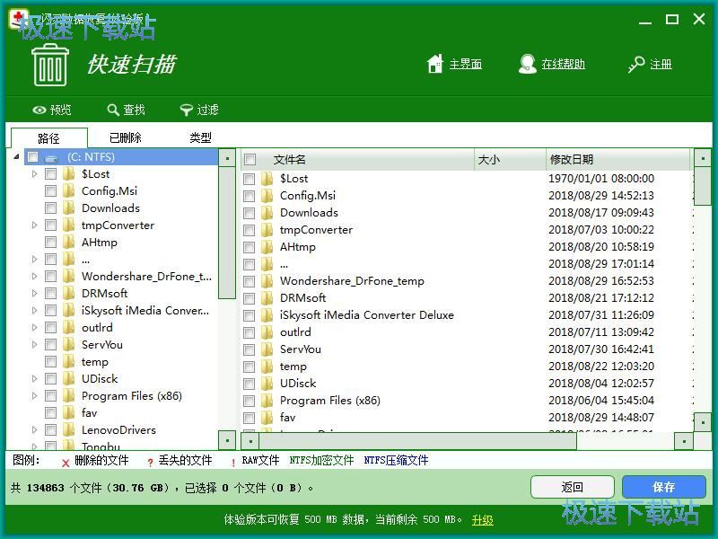Viewport: 718px width, 539px height.
Task: Sort by the 修改日期 column header
Action: (x=571, y=160)
